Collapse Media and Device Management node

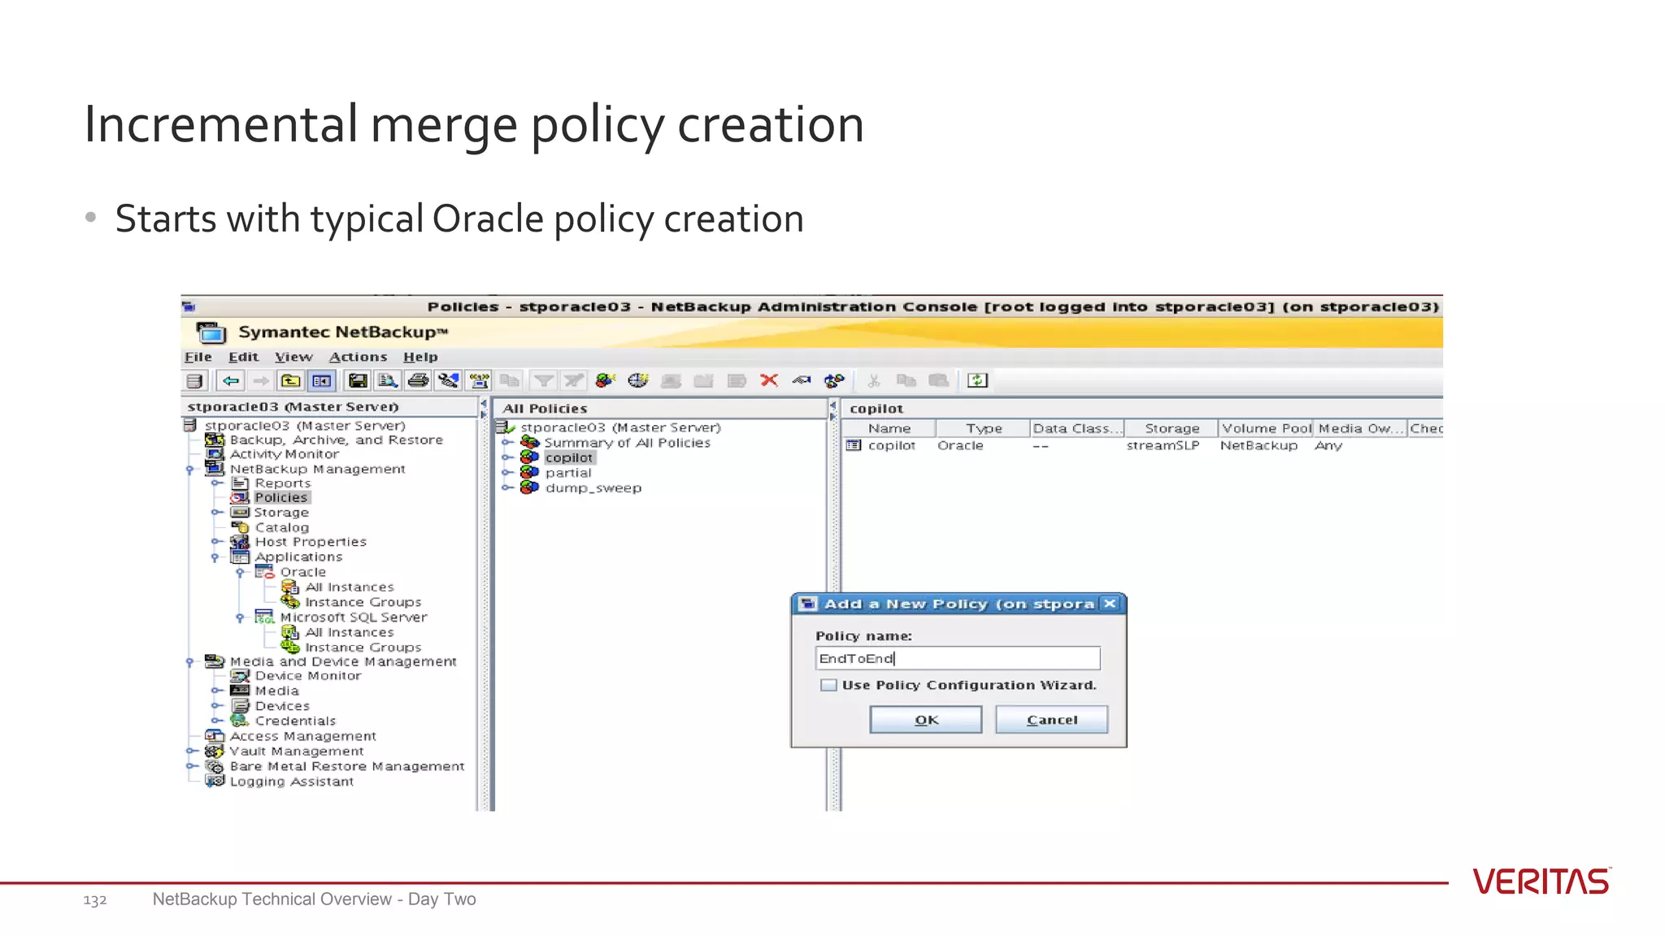190,662
